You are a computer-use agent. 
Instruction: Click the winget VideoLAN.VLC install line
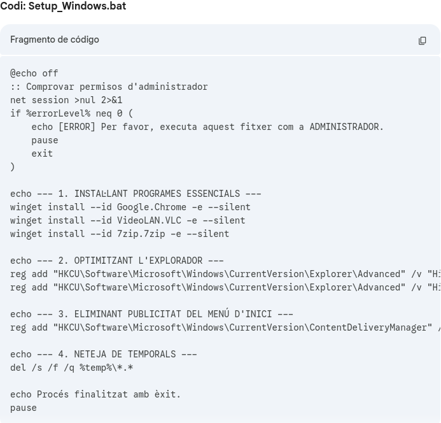(x=127, y=220)
